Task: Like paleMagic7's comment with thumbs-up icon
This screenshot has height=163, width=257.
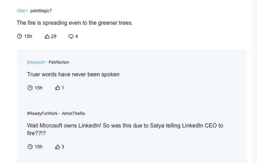Action: 47,36
